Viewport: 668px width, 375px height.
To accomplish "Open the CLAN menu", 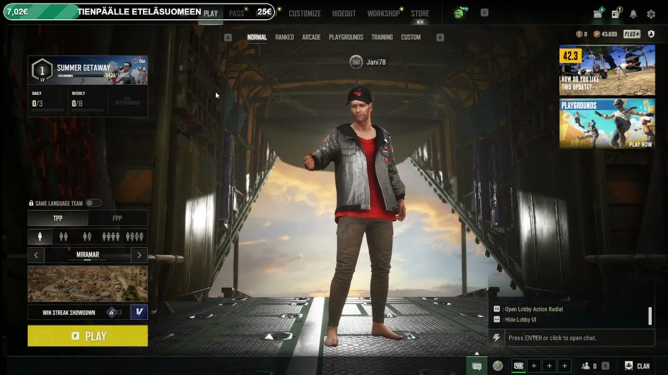I will pos(637,366).
